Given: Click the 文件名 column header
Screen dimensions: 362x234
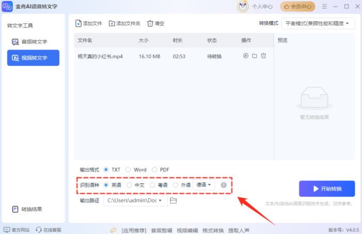Looking at the screenshot, I should pyautogui.click(x=85, y=40).
